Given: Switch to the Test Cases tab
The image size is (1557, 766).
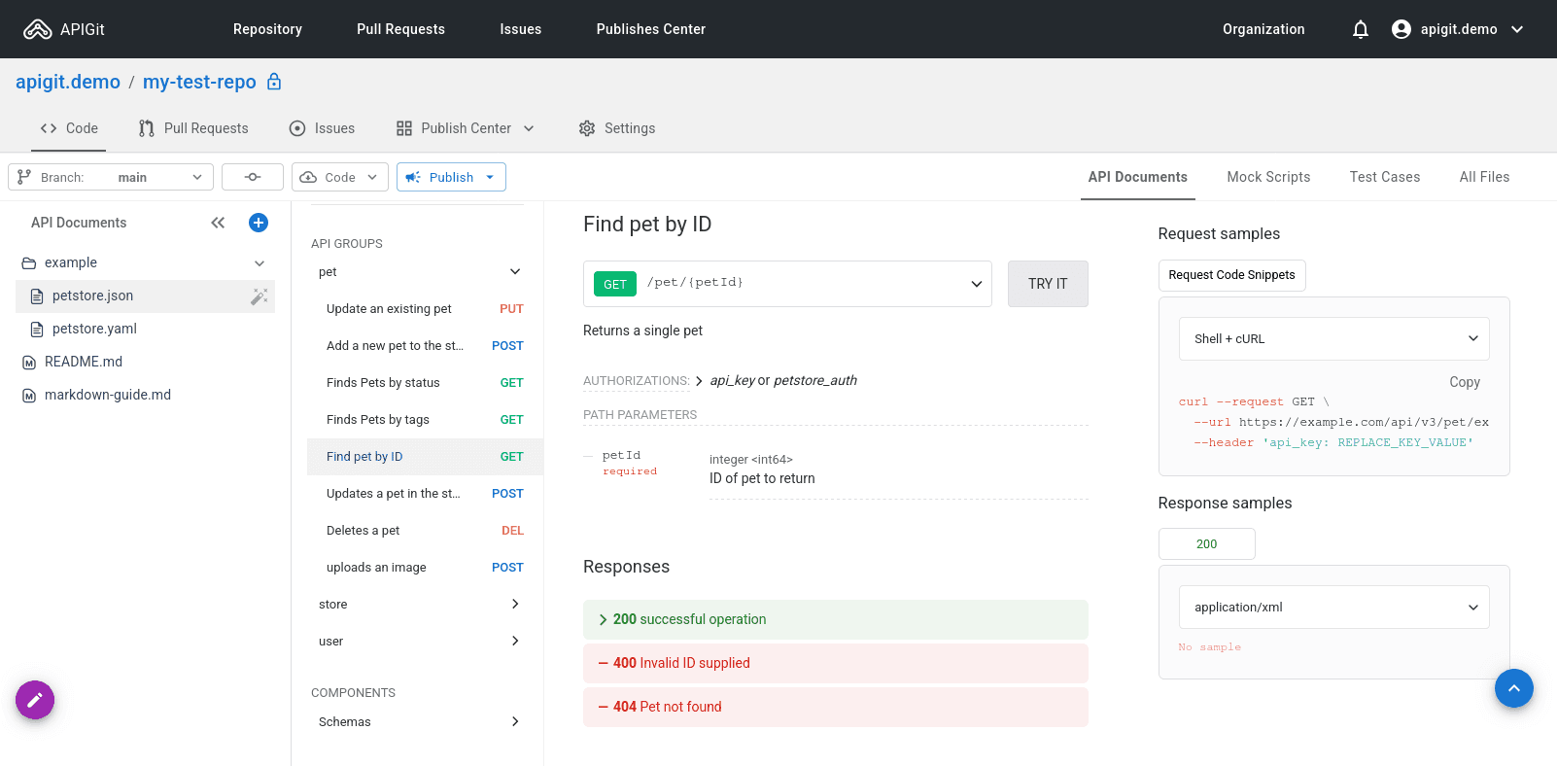Looking at the screenshot, I should 1385,177.
